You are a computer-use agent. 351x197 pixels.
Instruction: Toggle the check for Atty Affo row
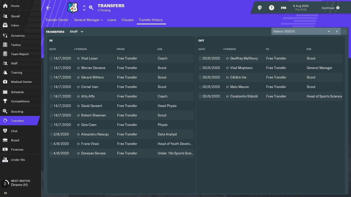click(51, 96)
